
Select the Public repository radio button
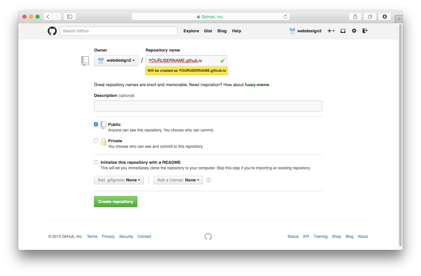(96, 124)
